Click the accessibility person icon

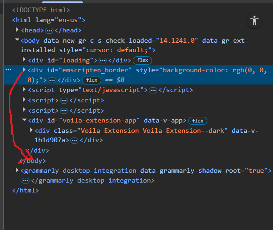pos(254,21)
